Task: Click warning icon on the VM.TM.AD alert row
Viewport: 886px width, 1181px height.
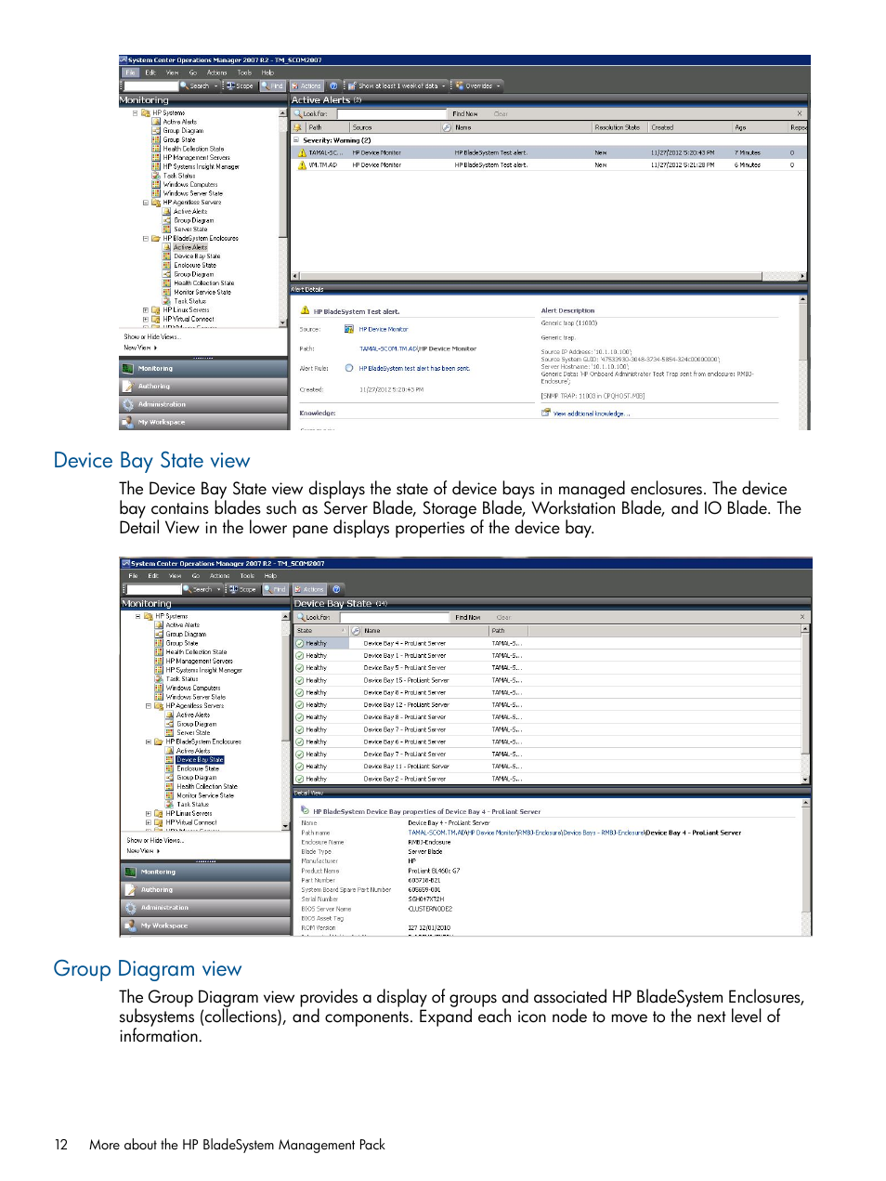Action: 302,164
